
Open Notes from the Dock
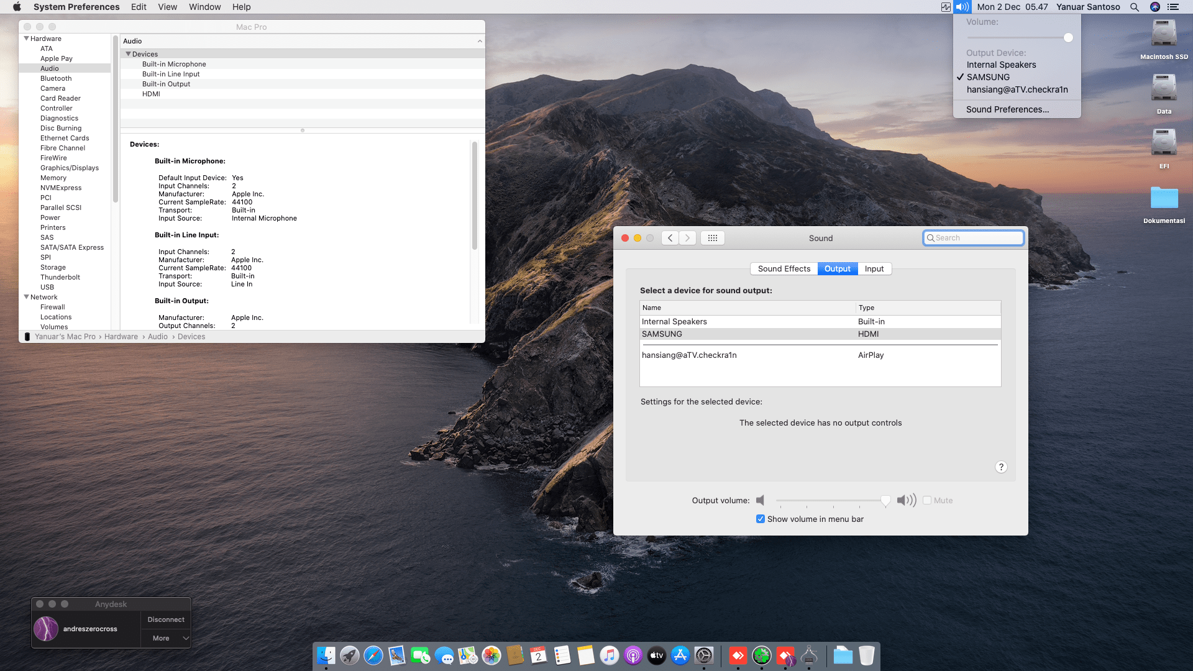(586, 655)
